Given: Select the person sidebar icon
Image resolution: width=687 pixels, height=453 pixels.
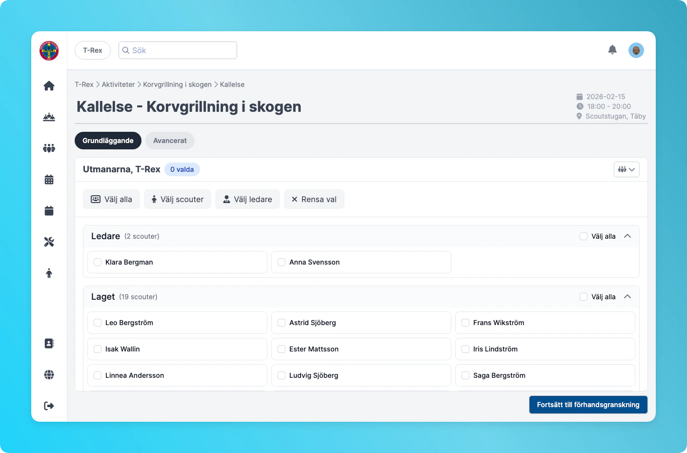Looking at the screenshot, I should (x=49, y=273).
